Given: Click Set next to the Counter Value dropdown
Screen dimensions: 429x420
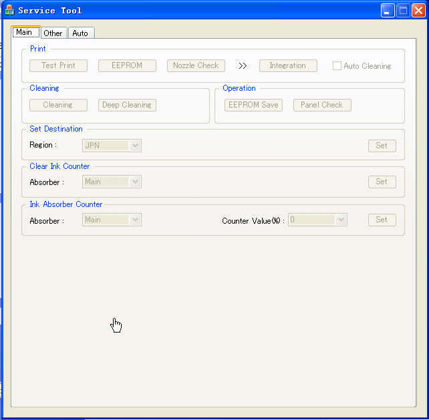Looking at the screenshot, I should pos(382,220).
